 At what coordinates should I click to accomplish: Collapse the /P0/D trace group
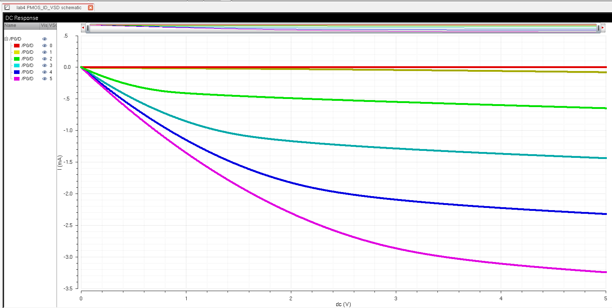click(x=6, y=39)
